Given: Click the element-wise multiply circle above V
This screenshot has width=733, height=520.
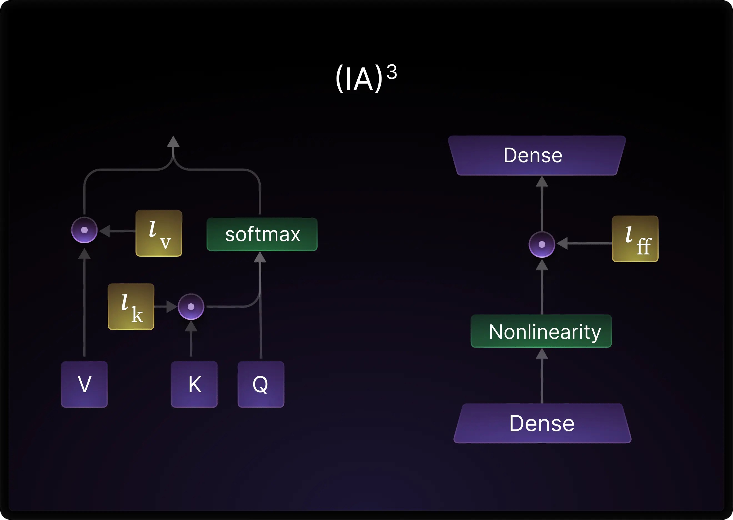Looking at the screenshot, I should 84,230.
